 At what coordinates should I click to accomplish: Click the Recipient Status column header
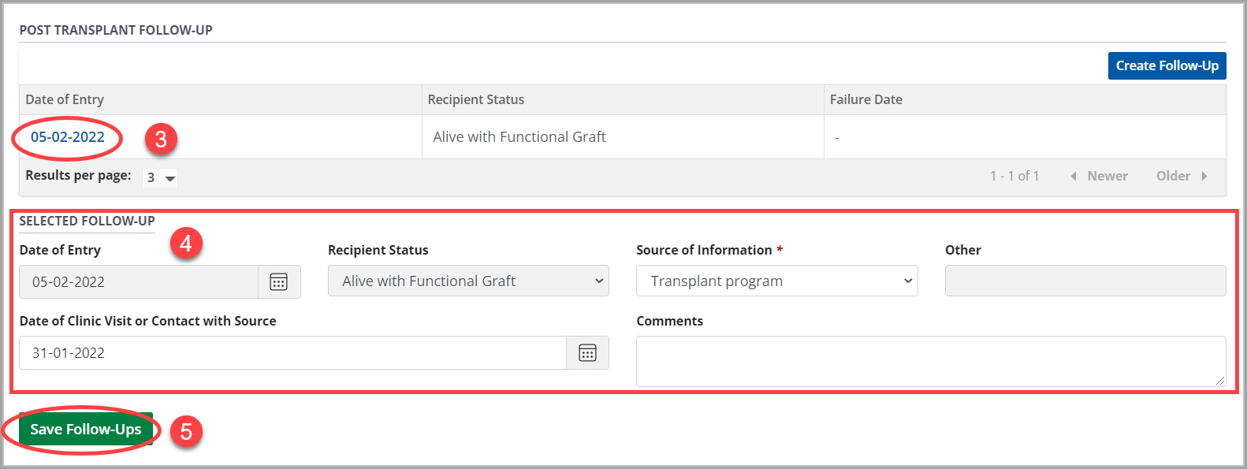coord(476,100)
